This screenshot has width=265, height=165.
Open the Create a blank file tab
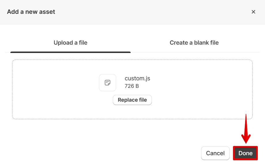(194, 43)
